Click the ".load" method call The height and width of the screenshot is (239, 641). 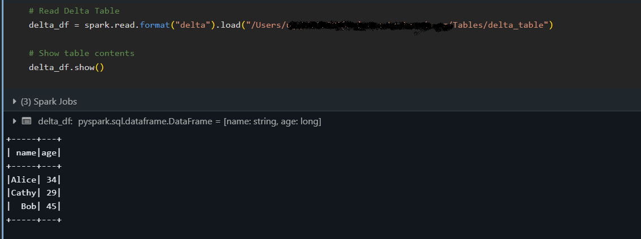(x=229, y=25)
